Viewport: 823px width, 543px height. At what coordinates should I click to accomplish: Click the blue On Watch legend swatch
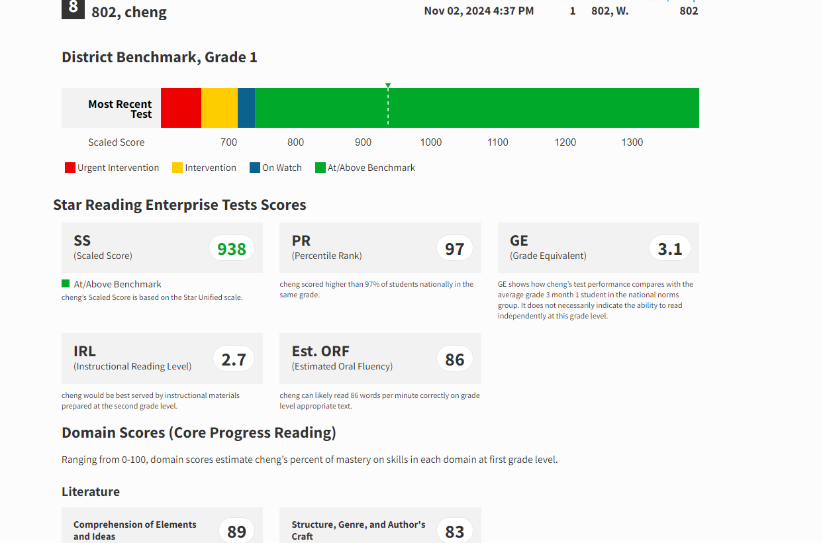(x=255, y=168)
